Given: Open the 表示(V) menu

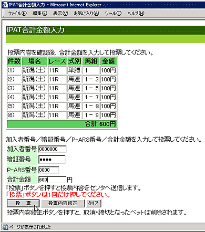Looking at the screenshot, I should (60, 13).
